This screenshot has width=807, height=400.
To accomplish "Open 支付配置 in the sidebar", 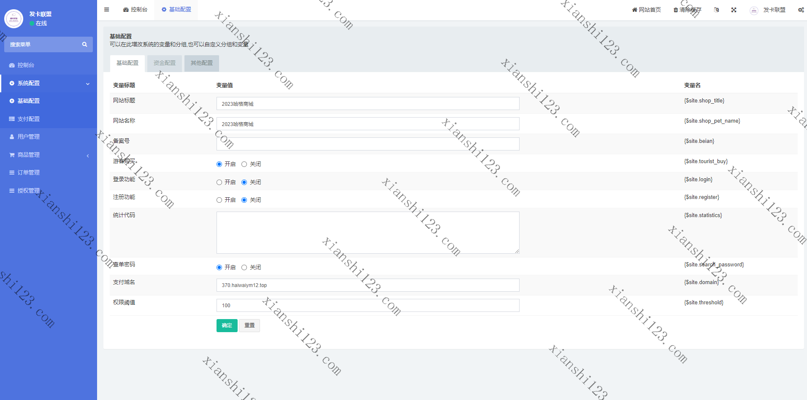I will point(49,119).
